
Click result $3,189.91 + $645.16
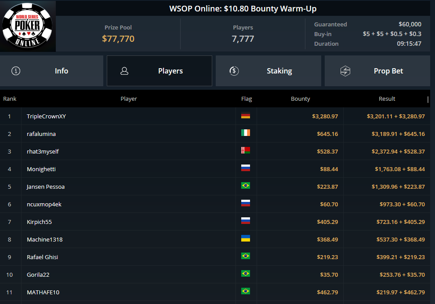coord(399,134)
